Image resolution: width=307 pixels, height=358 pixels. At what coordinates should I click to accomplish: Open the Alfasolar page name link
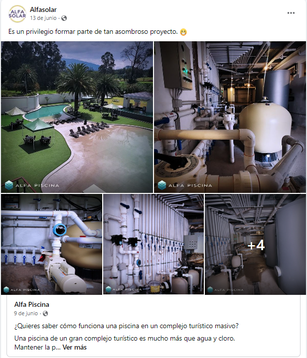[43, 10]
